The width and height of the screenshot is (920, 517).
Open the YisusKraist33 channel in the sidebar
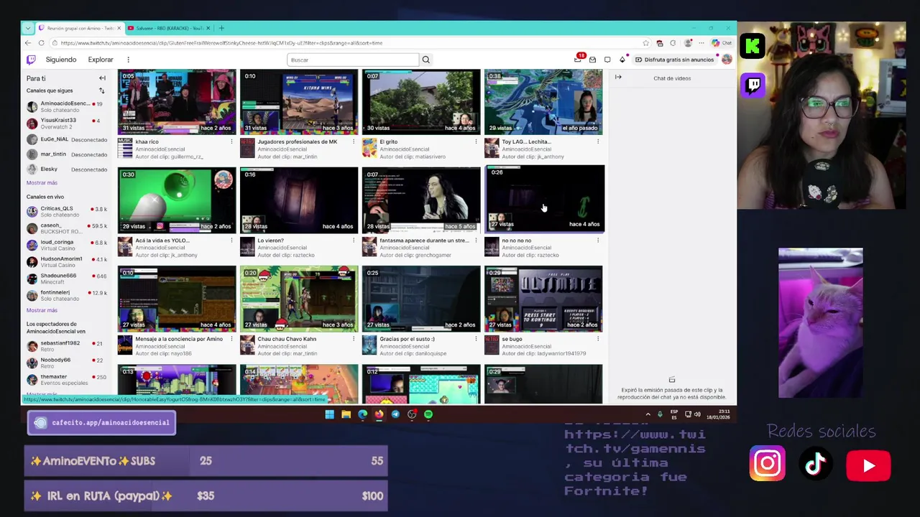(66, 124)
